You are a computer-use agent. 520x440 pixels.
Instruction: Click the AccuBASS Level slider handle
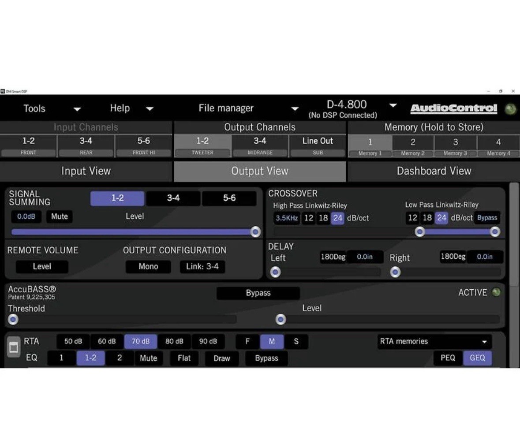pos(281,320)
